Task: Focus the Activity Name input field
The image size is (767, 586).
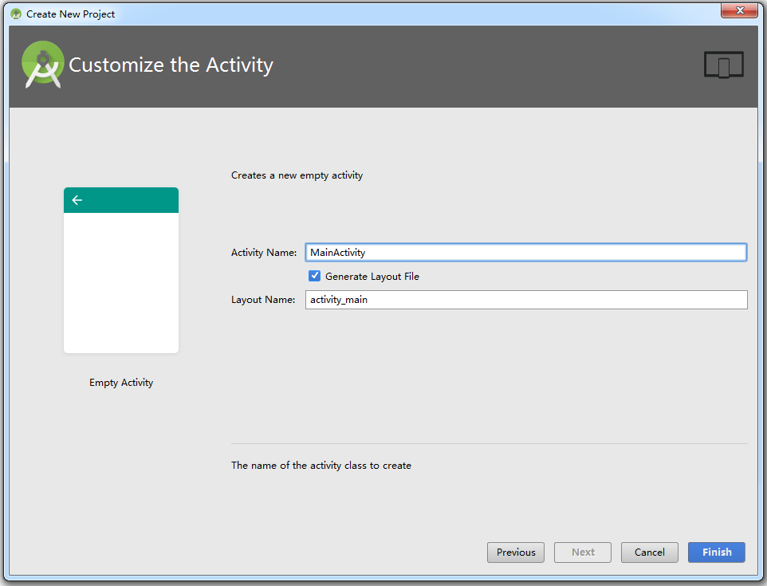Action: click(x=526, y=253)
